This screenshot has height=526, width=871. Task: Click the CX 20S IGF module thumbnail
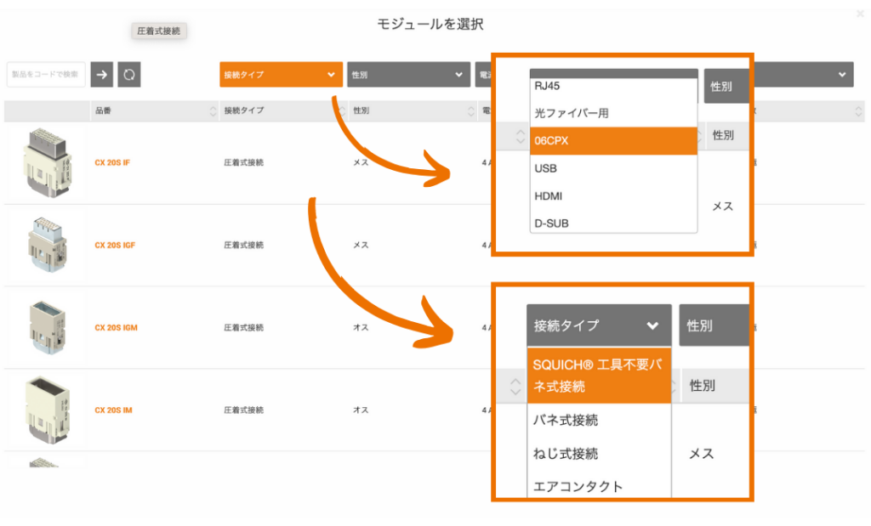tap(41, 245)
